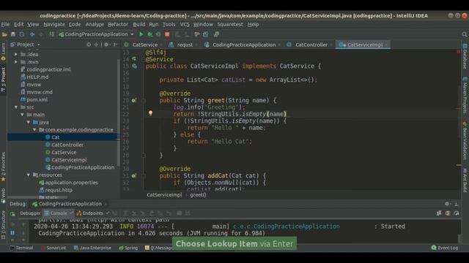The width and height of the screenshot is (469, 263).
Task: Switch to the Debugger tab
Action: click(x=30, y=213)
